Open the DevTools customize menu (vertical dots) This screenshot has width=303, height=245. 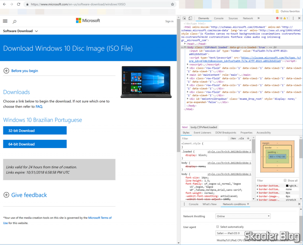pyautogui.click(x=293, y=18)
